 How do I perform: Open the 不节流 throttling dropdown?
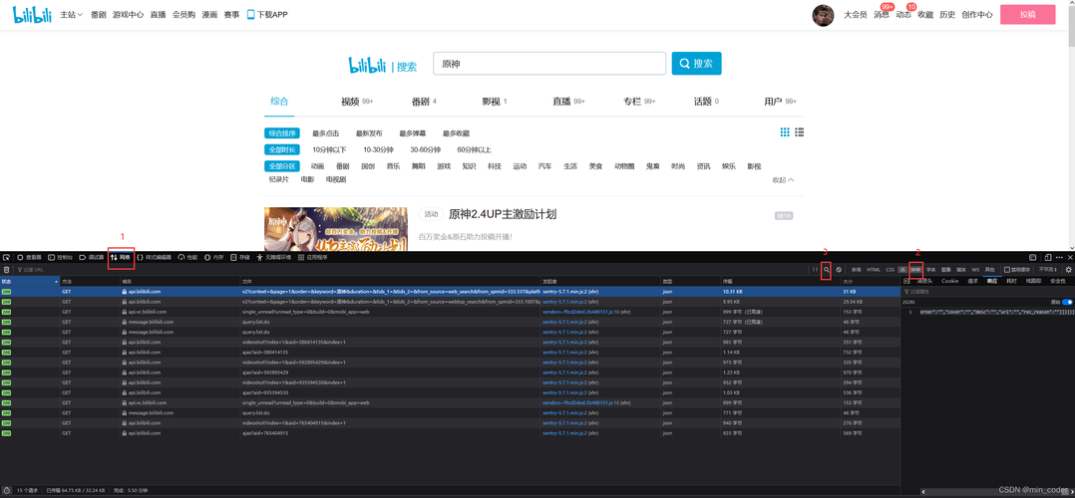1048,270
